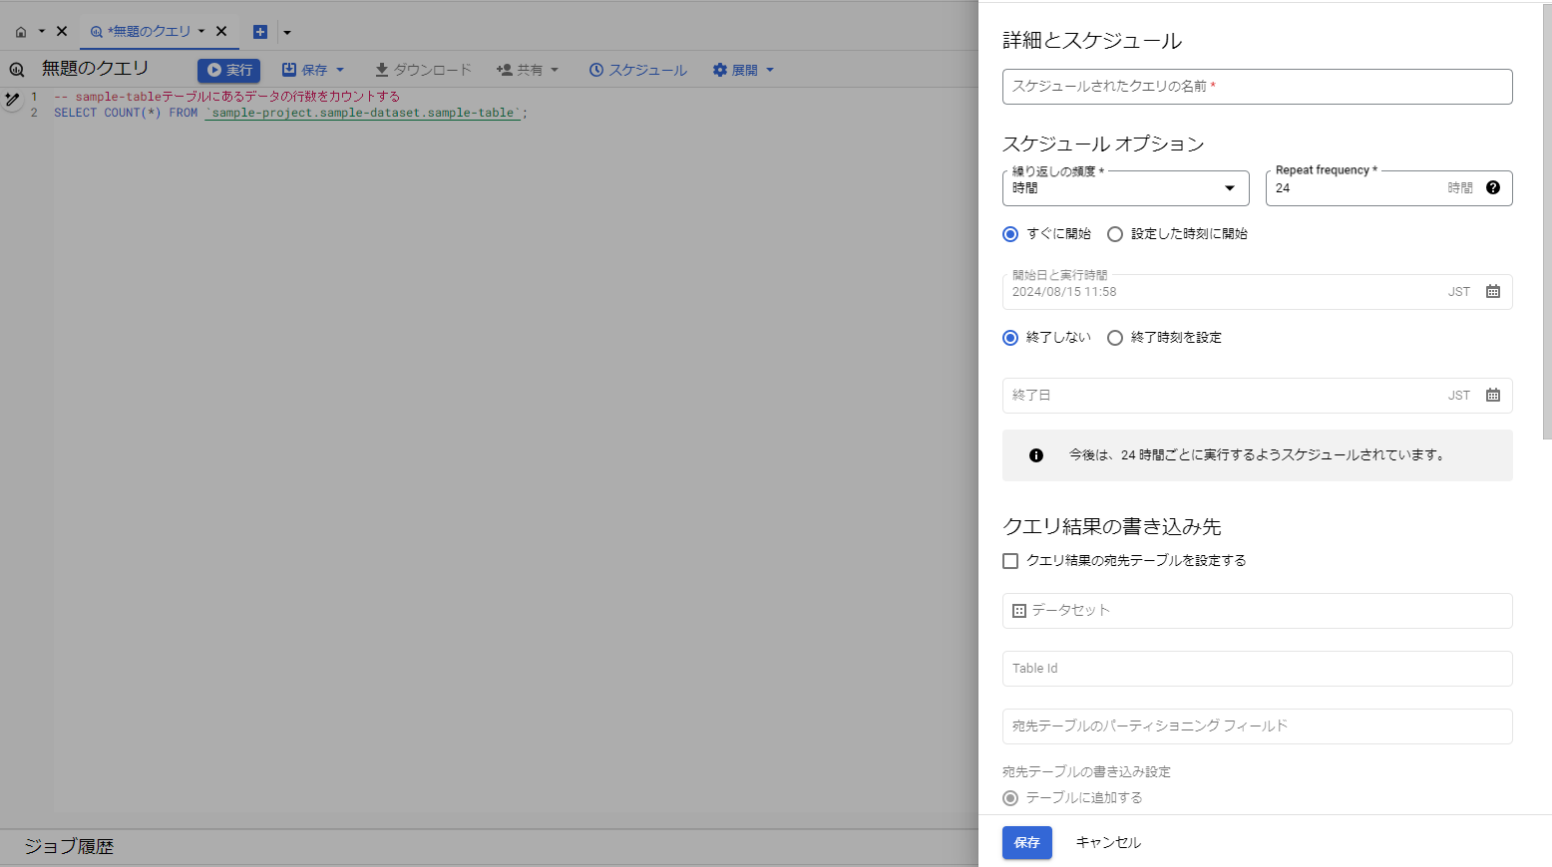This screenshot has width=1552, height=867.
Task: Open the 繰り返しの頻度 dropdown
Action: [1125, 188]
